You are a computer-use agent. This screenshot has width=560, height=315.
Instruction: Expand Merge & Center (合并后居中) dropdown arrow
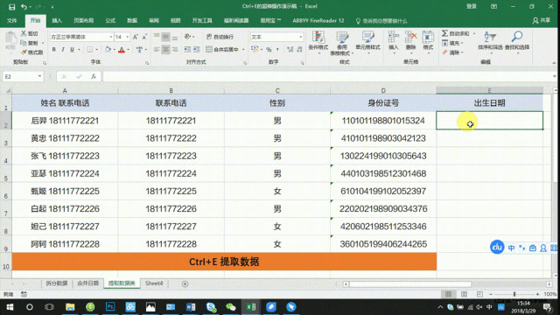(243, 49)
